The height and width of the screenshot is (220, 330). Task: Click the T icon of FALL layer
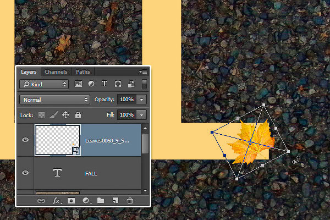coord(57,173)
